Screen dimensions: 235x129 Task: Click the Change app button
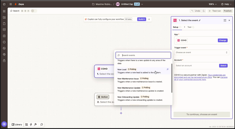pyautogui.click(x=222, y=40)
